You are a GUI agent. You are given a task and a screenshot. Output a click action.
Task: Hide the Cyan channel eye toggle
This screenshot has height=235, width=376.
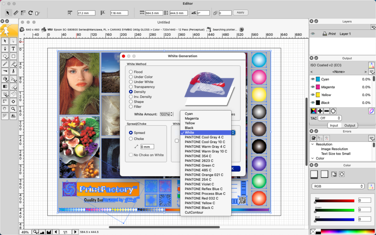(313, 79)
